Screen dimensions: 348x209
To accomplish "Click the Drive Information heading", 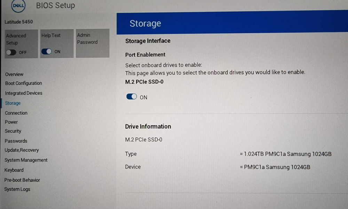I will pyautogui.click(x=148, y=126).
